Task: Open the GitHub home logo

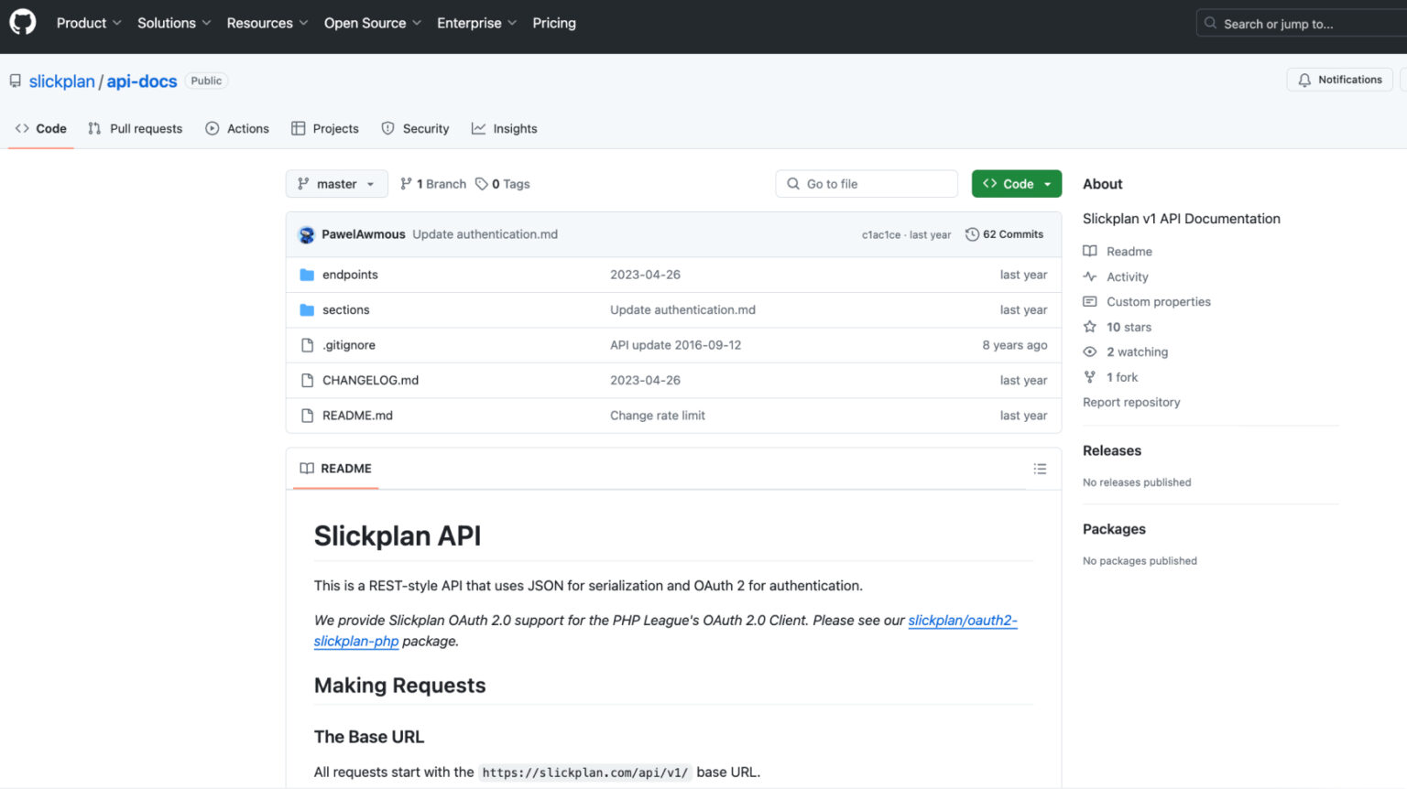Action: pyautogui.click(x=22, y=23)
